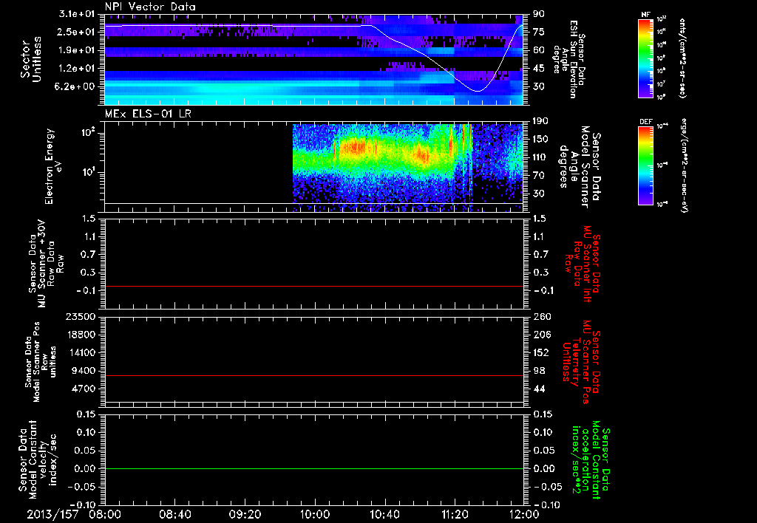Click the '152' telemetry axis value
This screenshot has height=523, width=757.
pos(540,352)
